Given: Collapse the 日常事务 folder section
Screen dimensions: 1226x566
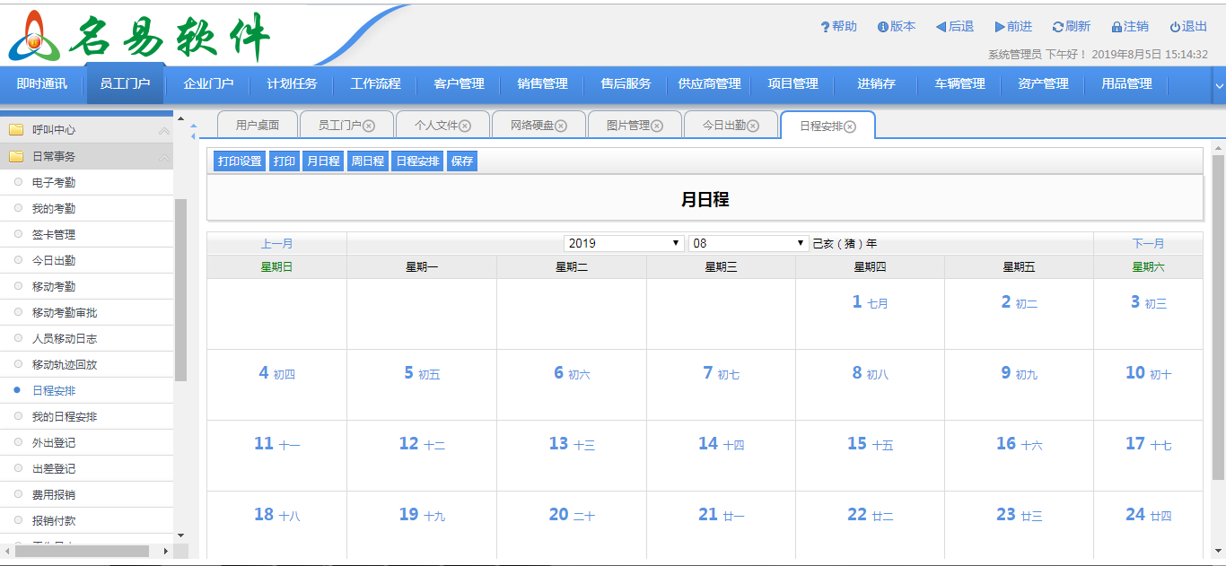Looking at the screenshot, I should click(164, 157).
